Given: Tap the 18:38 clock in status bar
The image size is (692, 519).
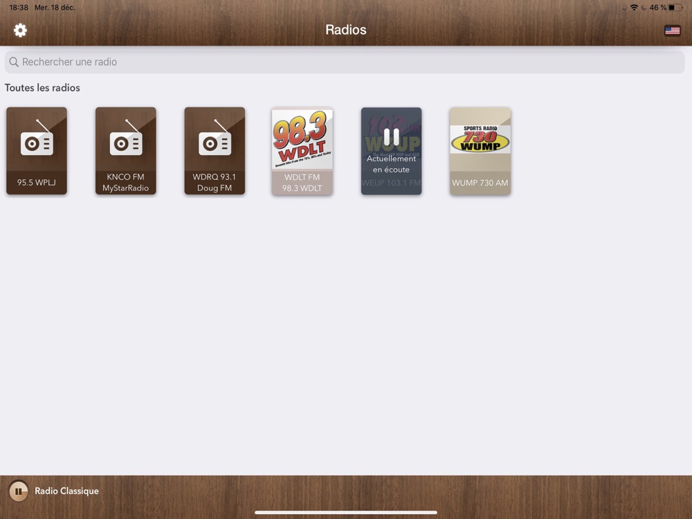Looking at the screenshot, I should (x=19, y=8).
